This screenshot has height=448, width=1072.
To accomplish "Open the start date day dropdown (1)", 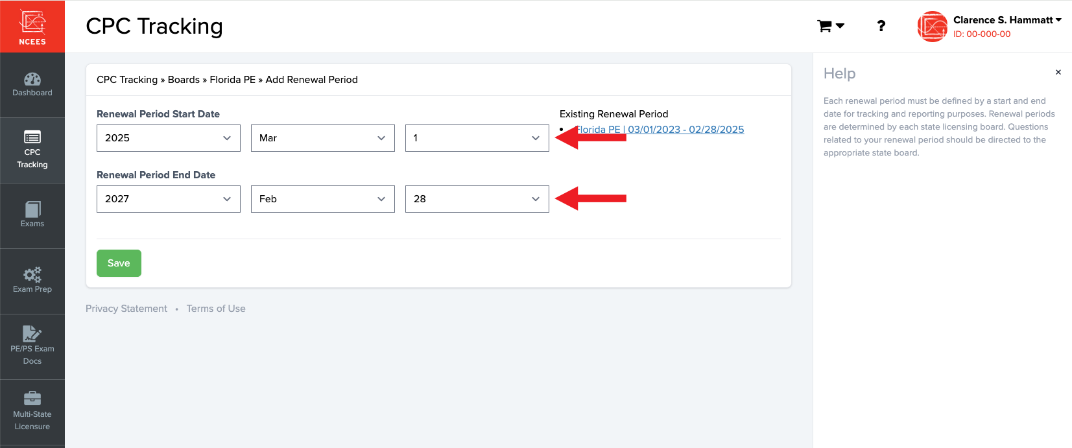I will (477, 138).
